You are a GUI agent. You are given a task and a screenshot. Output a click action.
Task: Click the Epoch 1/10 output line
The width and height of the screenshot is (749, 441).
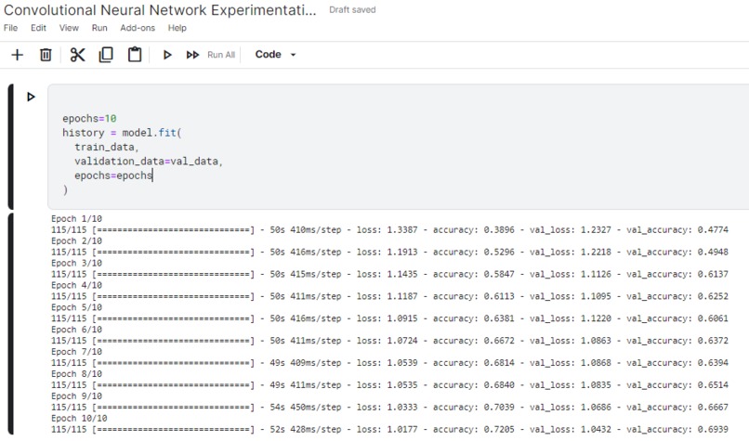77,218
